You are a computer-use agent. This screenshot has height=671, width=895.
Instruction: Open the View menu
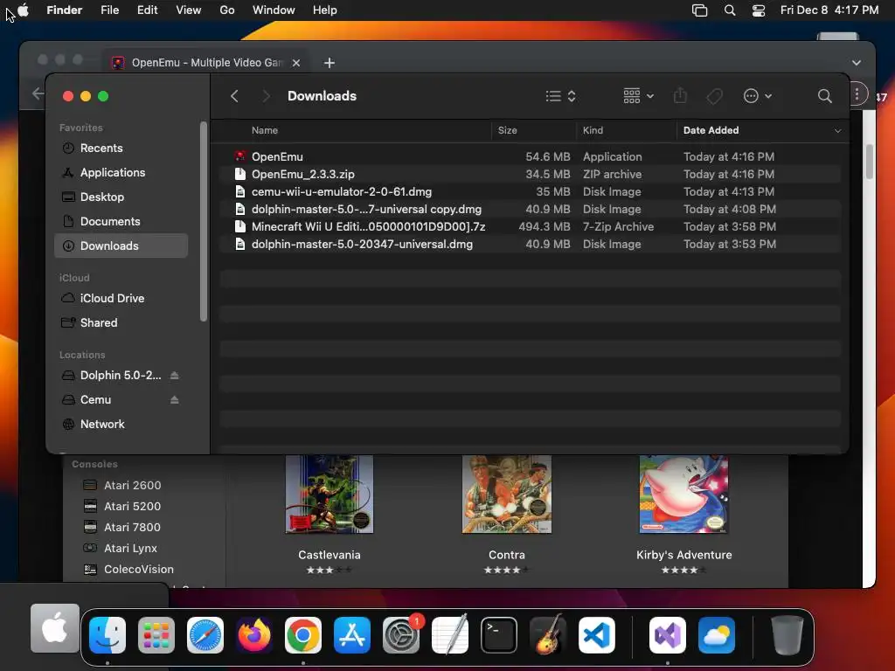[189, 10]
